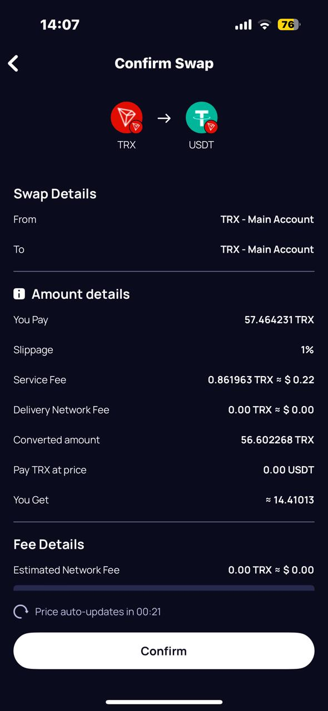The image size is (328, 711).
Task: Tap the Wi-Fi status icon
Action: [265, 24]
